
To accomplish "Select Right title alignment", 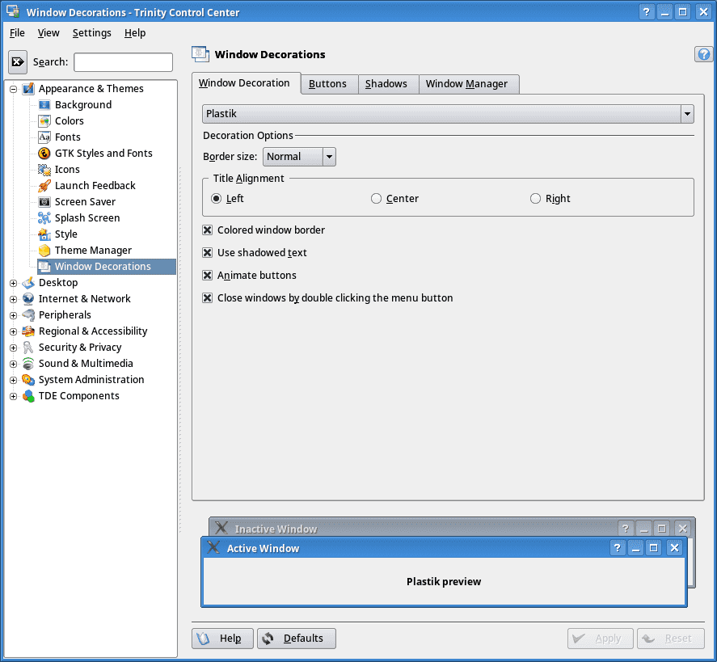I will click(535, 198).
